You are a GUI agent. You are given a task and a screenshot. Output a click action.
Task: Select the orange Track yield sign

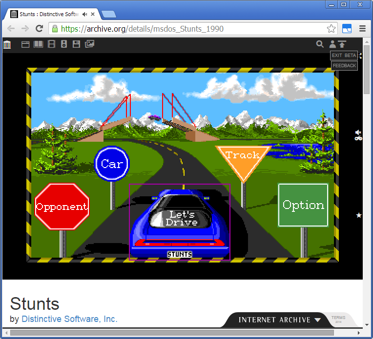[243, 161]
